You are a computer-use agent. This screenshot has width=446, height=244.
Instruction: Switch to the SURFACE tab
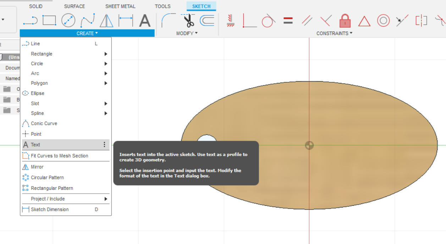pos(75,6)
